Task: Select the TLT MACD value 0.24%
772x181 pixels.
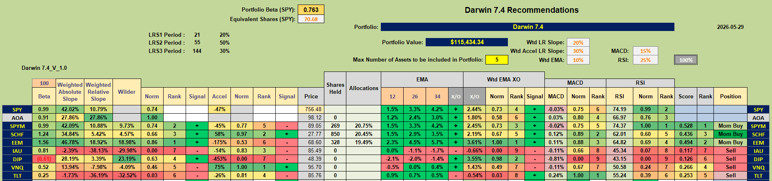Action: (x=556, y=175)
